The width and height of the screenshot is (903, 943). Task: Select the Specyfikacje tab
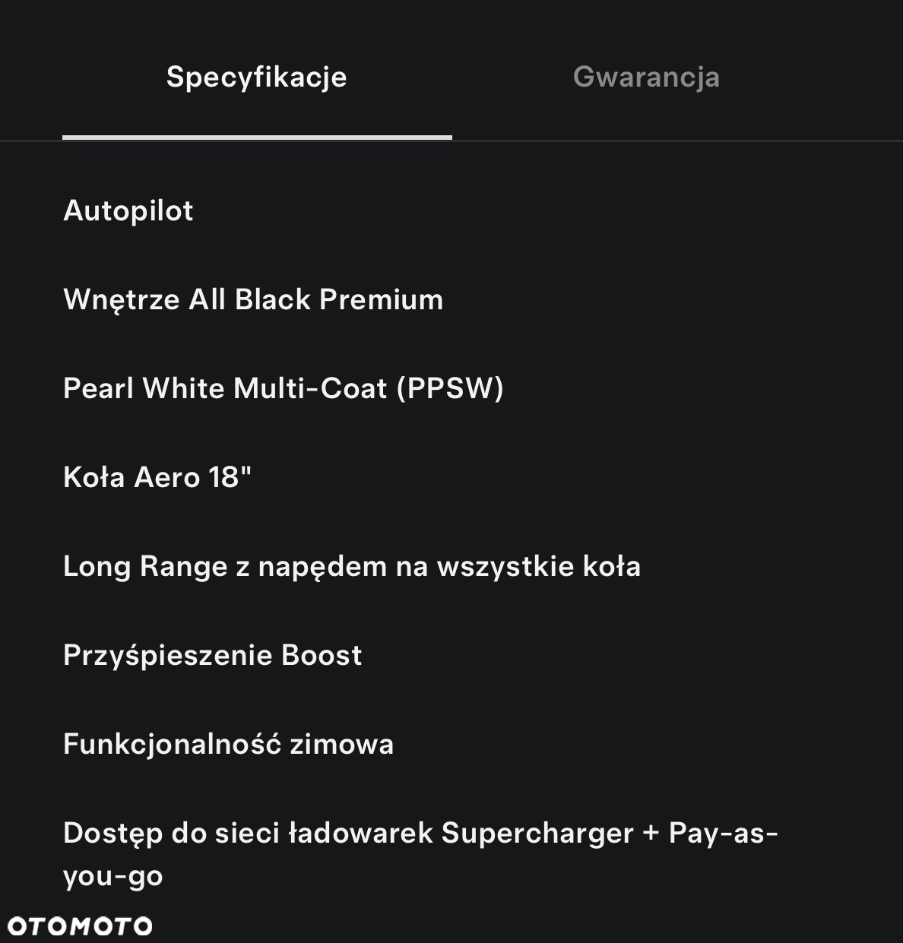(x=257, y=77)
